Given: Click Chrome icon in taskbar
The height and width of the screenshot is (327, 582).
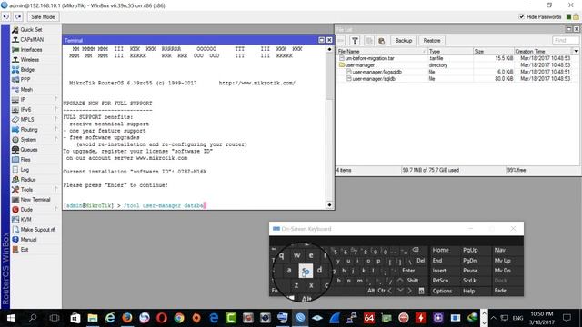Looking at the screenshot, I should tap(179, 318).
